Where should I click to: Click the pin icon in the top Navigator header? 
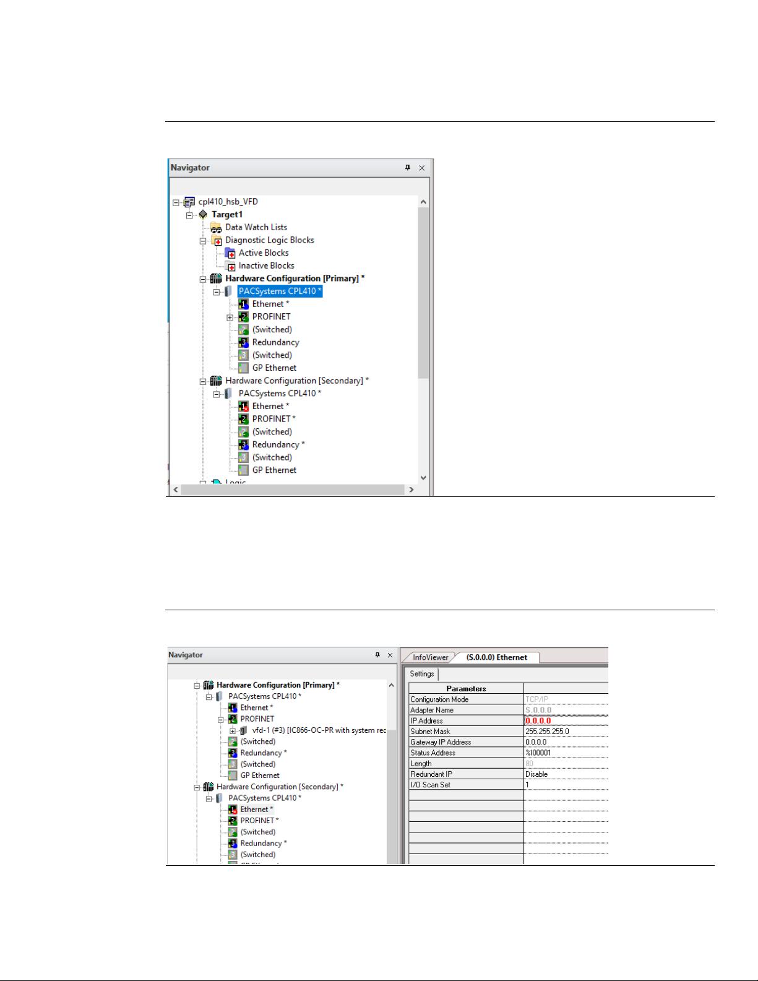pos(407,168)
